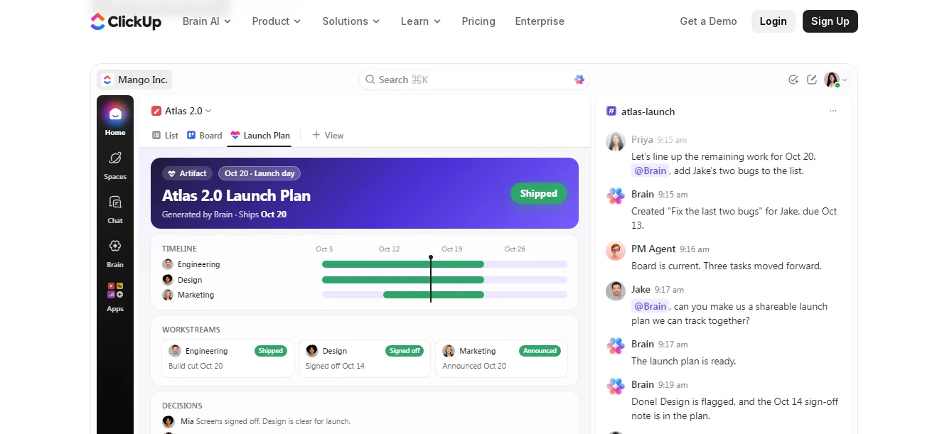The height and width of the screenshot is (434, 942).
Task: Click the Search input field
Action: pyautogui.click(x=474, y=80)
